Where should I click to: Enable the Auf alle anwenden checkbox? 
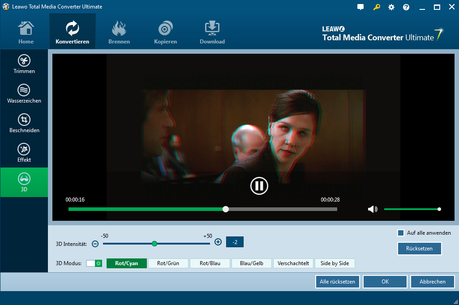(x=401, y=233)
